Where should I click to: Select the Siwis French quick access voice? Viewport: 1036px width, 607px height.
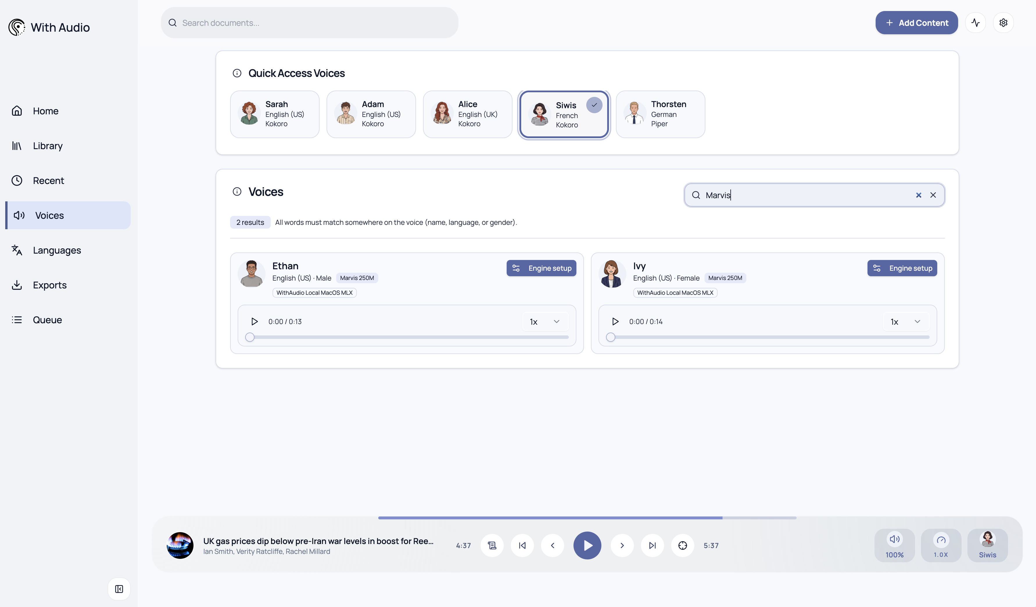564,115
